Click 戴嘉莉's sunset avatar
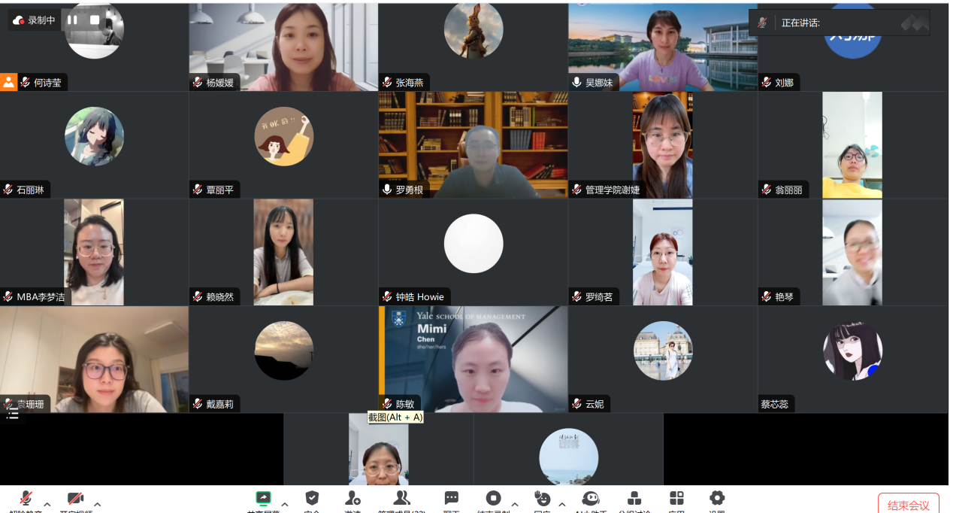This screenshot has height=513, width=953. (283, 351)
